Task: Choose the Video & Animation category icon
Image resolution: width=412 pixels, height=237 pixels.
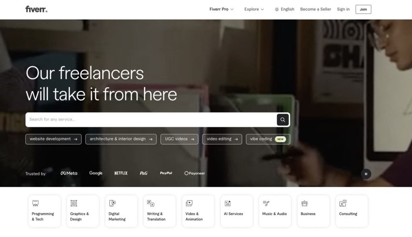Action: pos(189,203)
